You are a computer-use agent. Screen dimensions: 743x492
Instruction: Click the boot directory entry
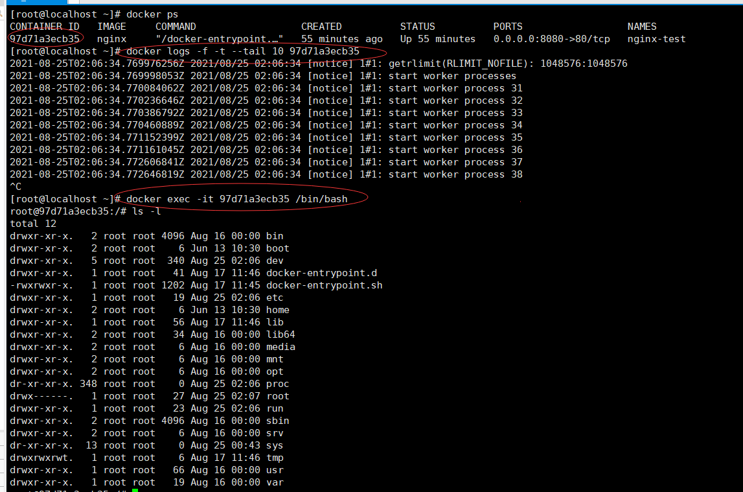277,248
